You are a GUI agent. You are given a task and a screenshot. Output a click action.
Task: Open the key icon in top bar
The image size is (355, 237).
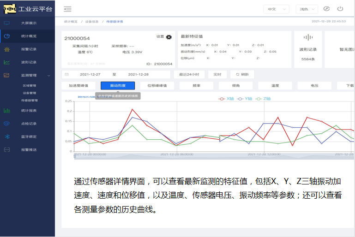point(326,9)
